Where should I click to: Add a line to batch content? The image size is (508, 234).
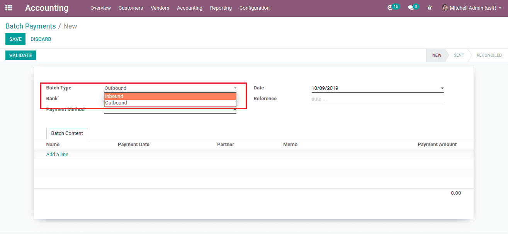pyautogui.click(x=57, y=155)
